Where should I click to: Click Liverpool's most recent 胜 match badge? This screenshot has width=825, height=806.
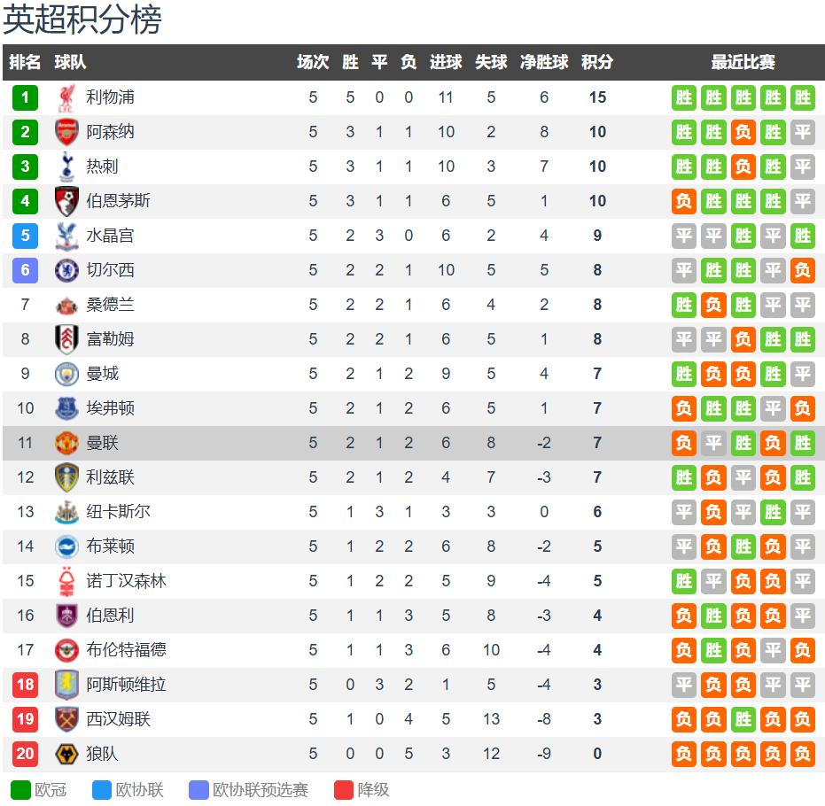803,97
